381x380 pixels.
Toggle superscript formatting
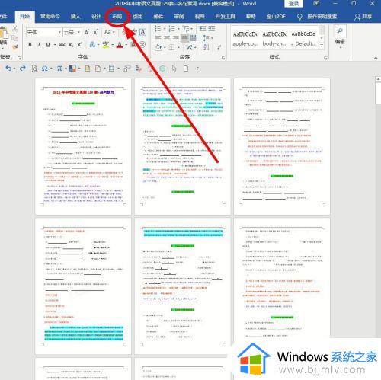coord(80,45)
